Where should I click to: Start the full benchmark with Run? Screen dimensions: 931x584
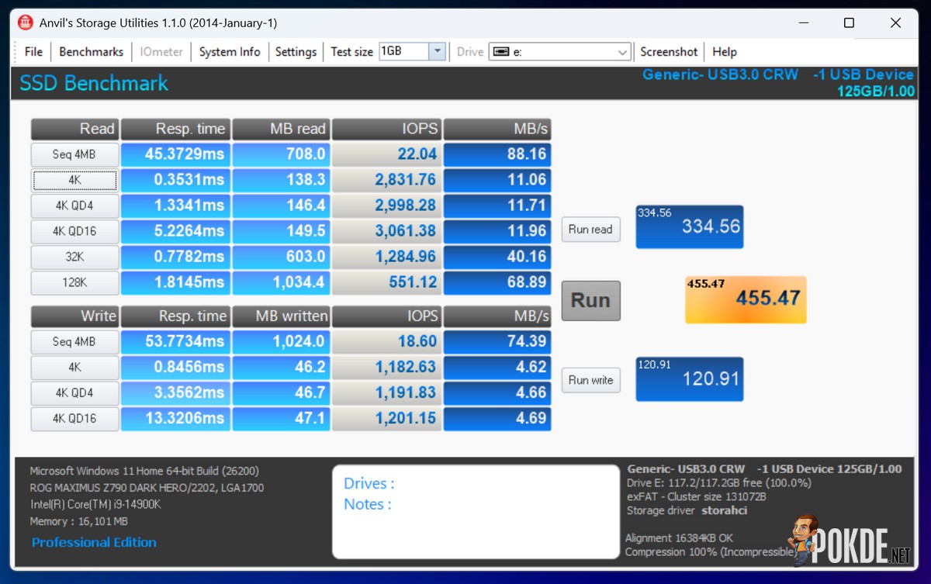(590, 300)
